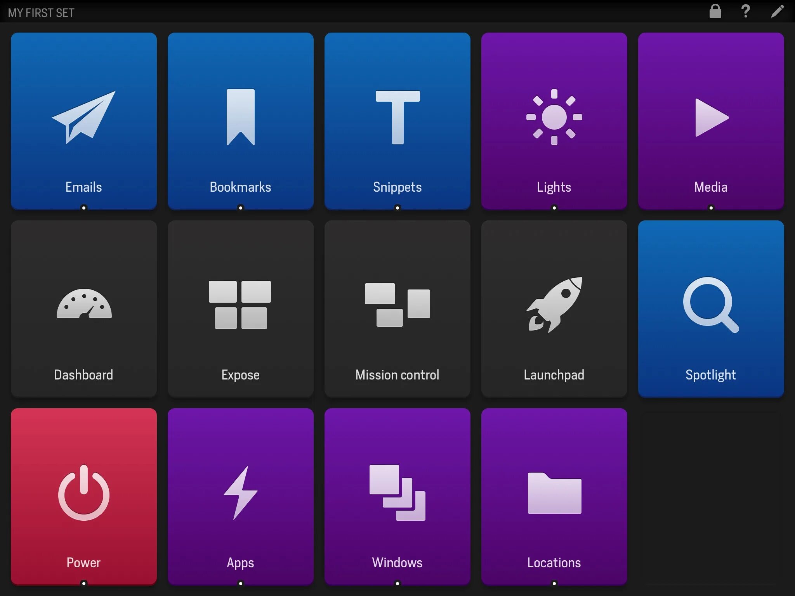Launch Dashboard gauge tile

[83, 308]
